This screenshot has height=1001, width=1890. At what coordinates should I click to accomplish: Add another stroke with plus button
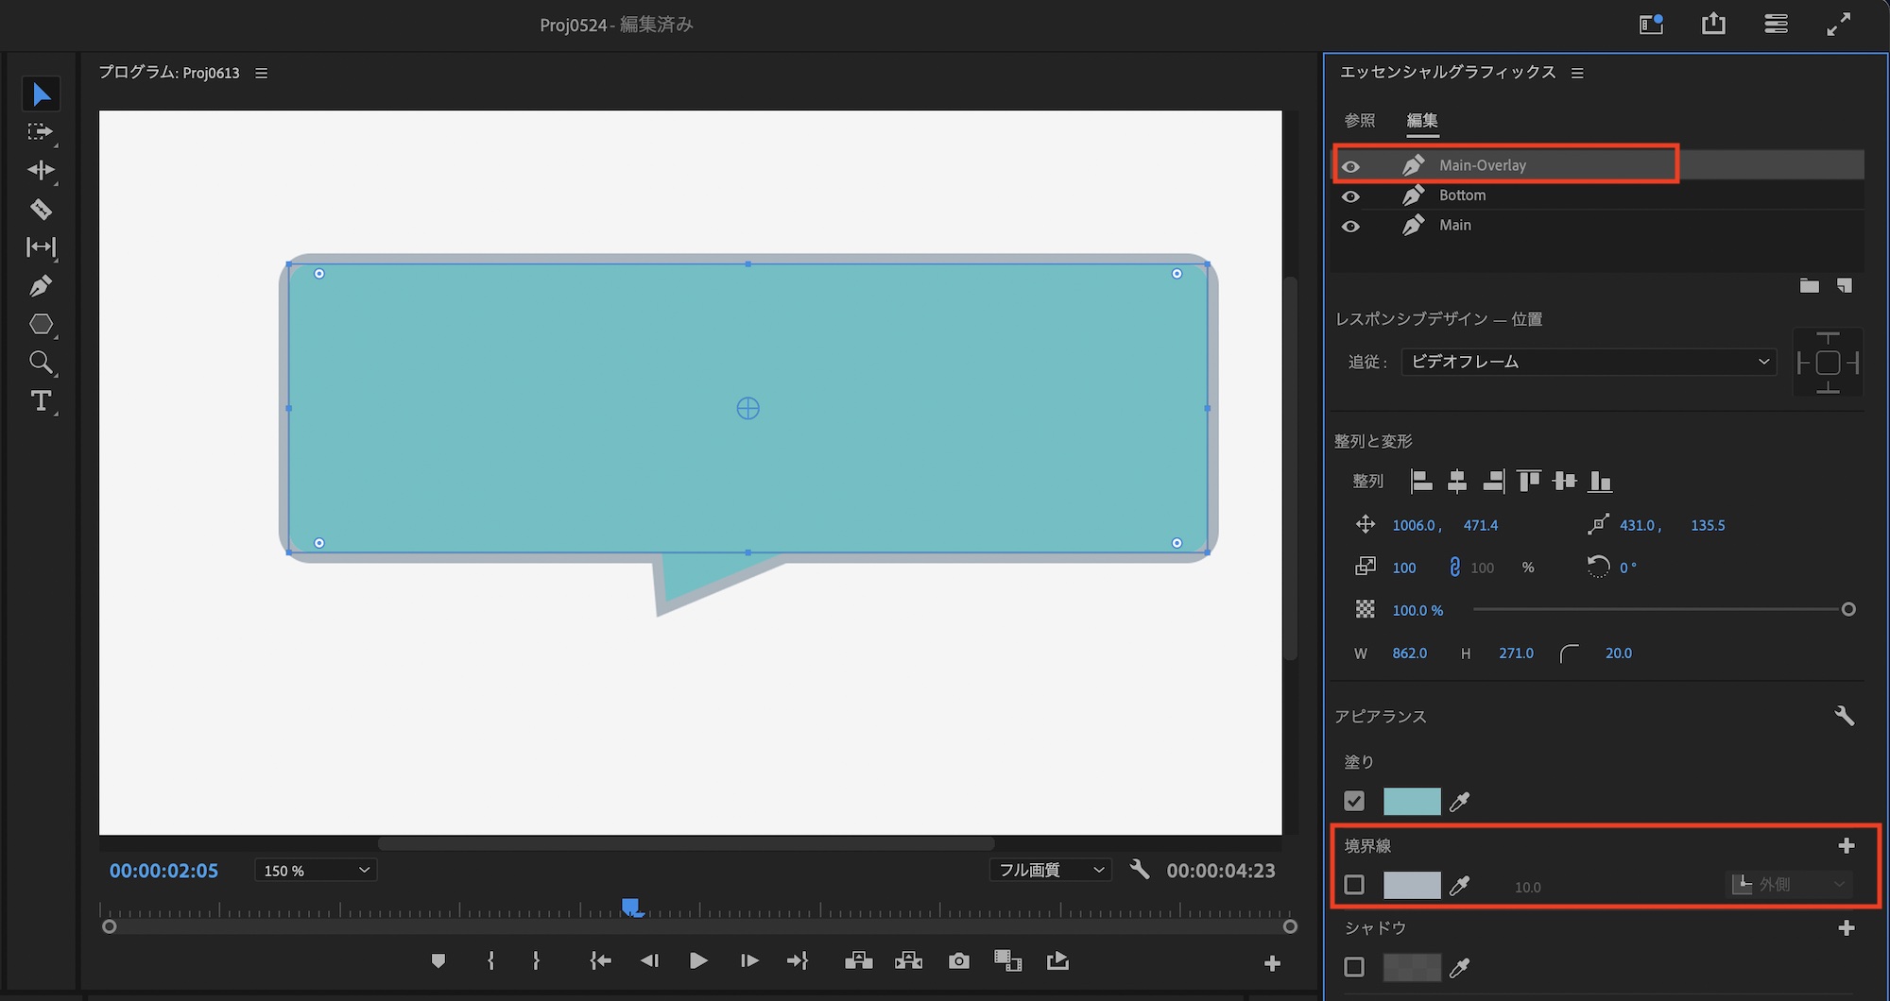tap(1847, 845)
